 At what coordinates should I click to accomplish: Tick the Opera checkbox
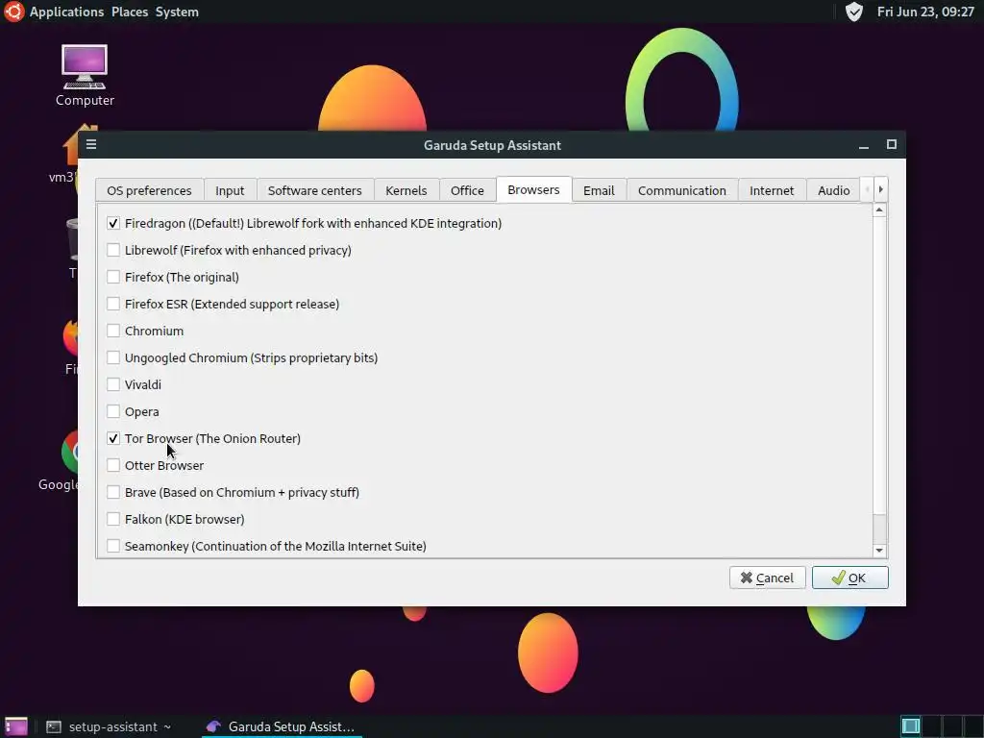(113, 411)
